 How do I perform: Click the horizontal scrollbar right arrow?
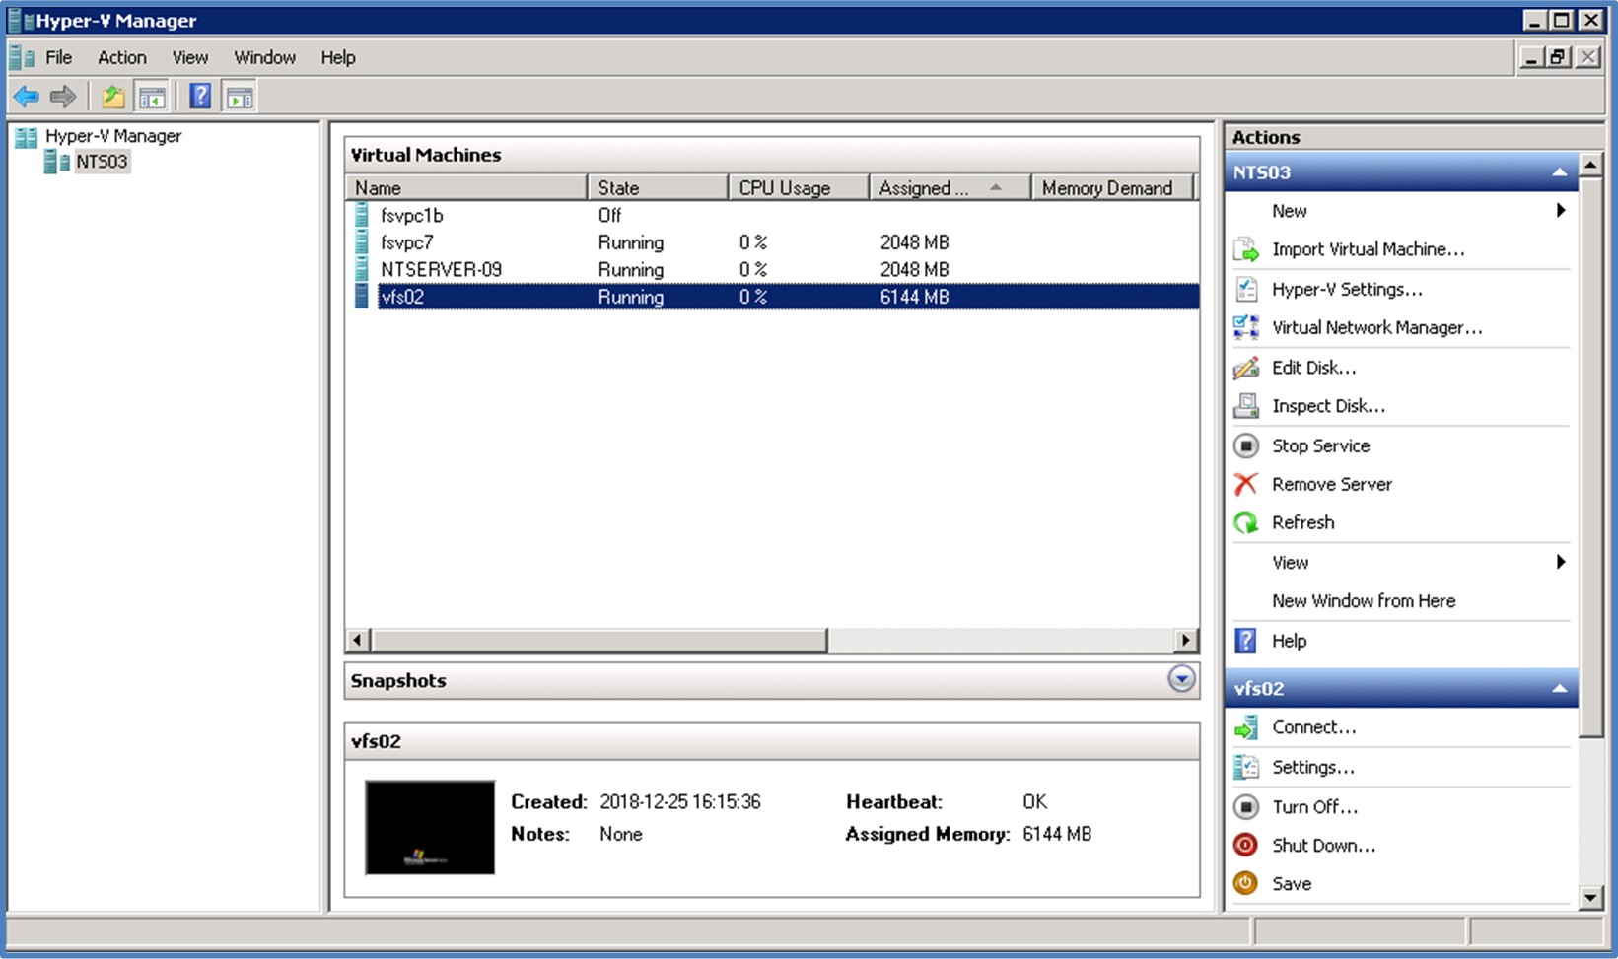(1186, 641)
